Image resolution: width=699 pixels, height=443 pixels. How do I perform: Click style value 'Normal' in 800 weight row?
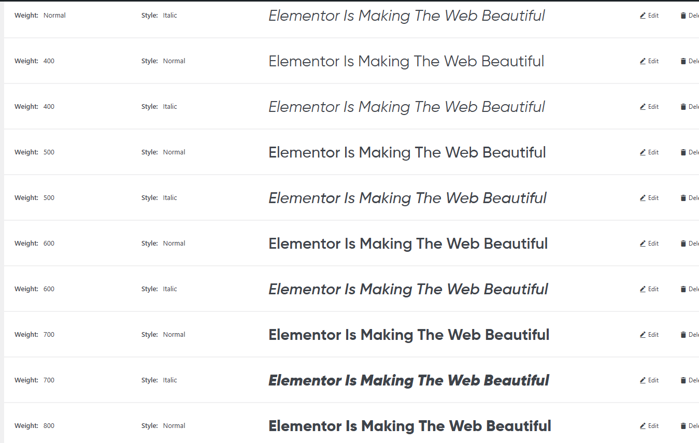[x=174, y=426]
